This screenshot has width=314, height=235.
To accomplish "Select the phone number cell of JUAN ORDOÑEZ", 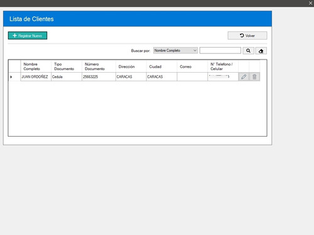I will pos(223,76).
